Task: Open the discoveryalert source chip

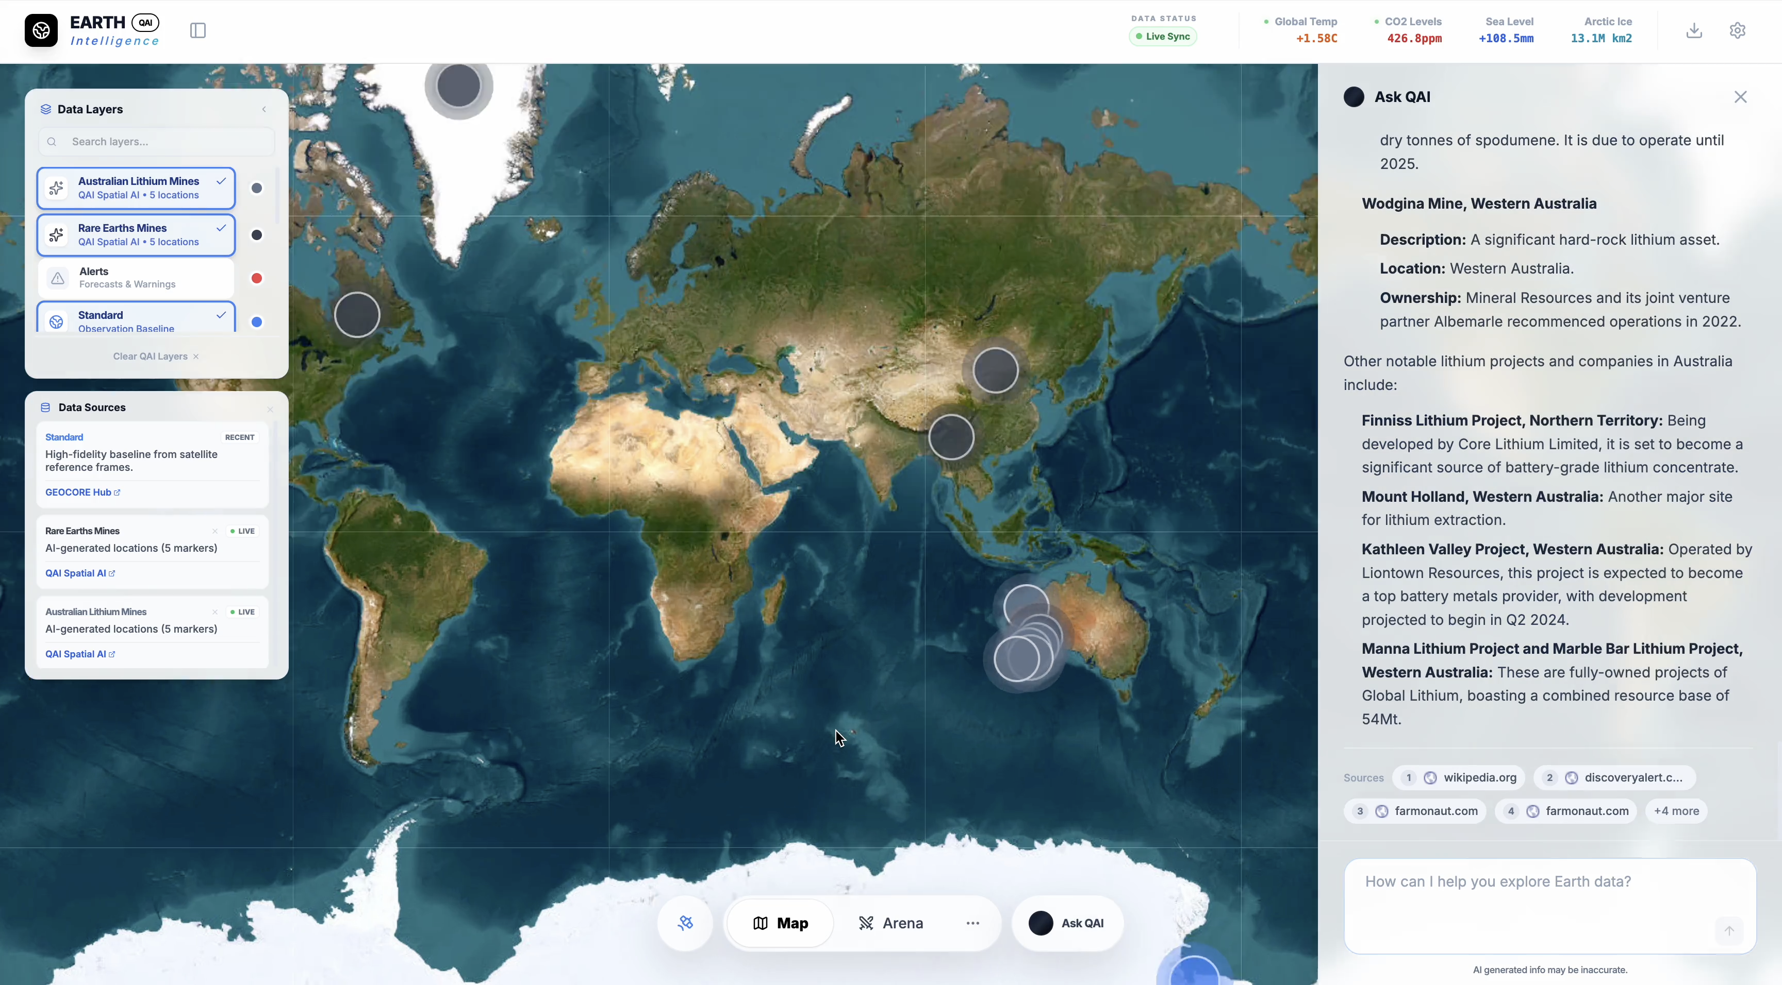Action: 1614,777
